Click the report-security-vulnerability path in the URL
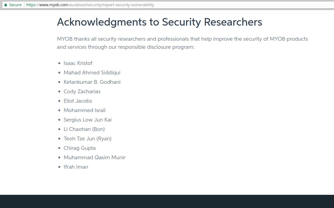Screen dimensions: 334x208 coord(129,5)
